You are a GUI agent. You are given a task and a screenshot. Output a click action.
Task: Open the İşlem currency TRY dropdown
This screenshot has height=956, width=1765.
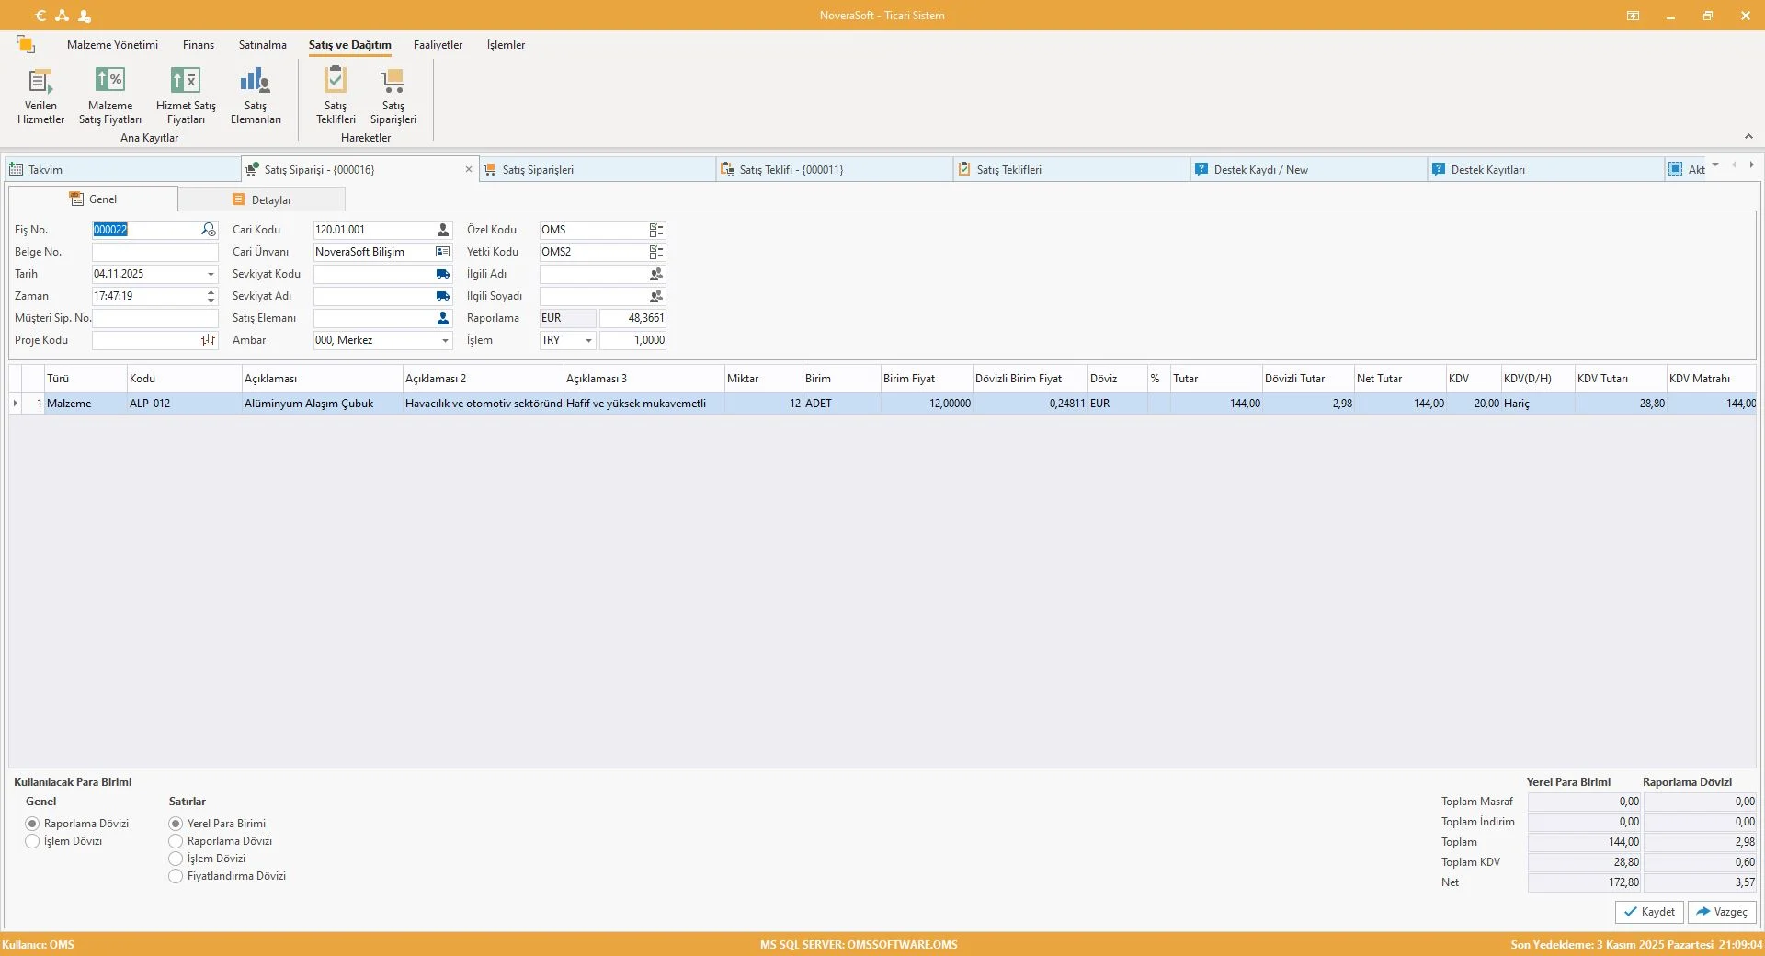(588, 340)
